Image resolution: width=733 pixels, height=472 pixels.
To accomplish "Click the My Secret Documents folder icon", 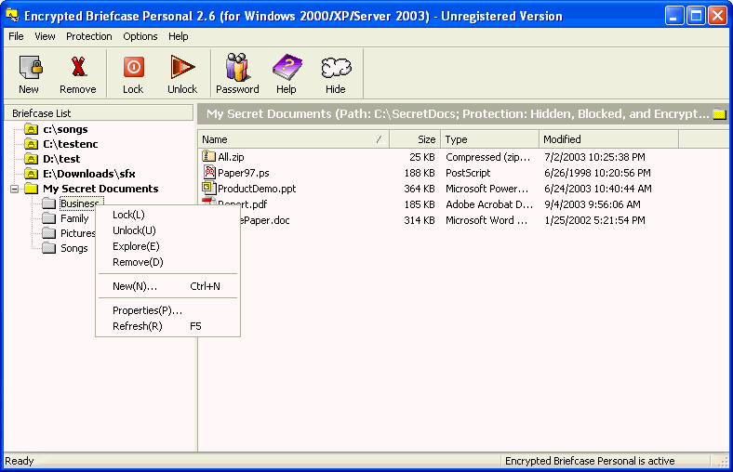I will click(31, 189).
